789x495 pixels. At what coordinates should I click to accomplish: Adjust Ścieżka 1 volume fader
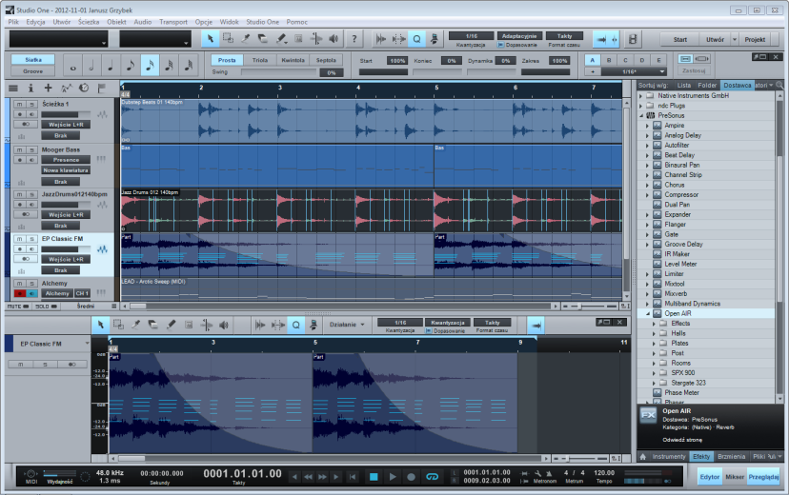(x=66, y=114)
